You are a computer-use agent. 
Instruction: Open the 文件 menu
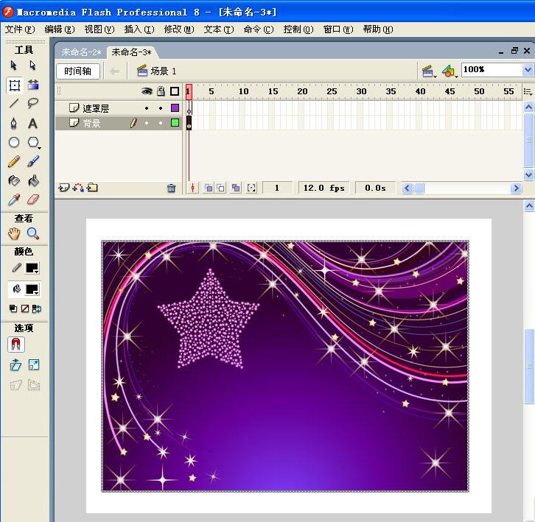click(x=20, y=29)
